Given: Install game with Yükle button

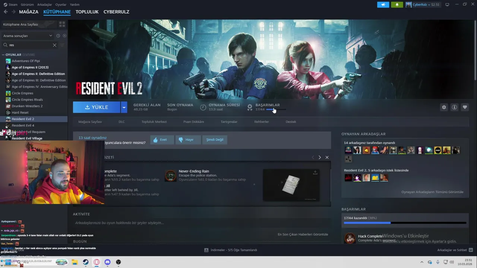Looking at the screenshot, I should [97, 107].
